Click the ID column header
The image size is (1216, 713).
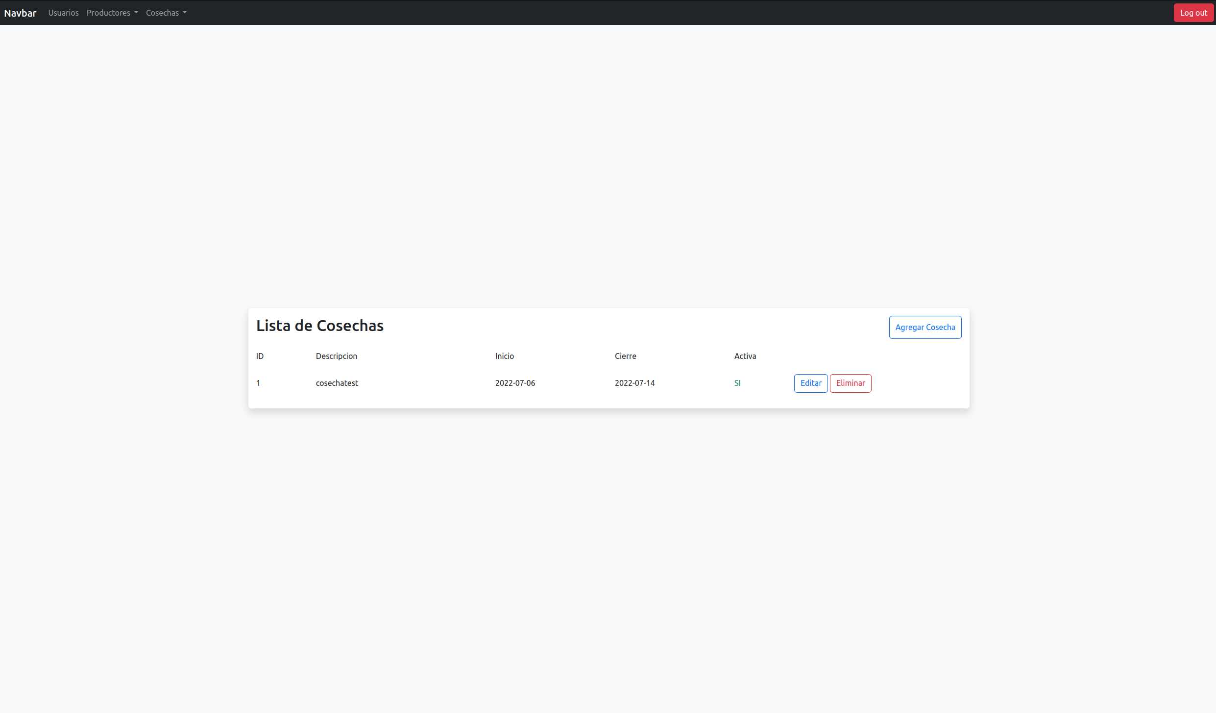click(260, 356)
